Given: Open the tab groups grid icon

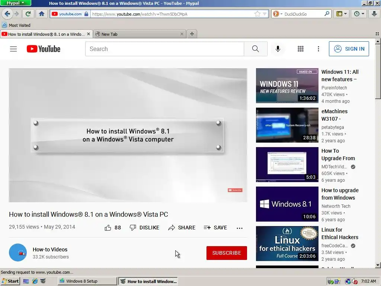Looking at the screenshot, I should tap(377, 34).
